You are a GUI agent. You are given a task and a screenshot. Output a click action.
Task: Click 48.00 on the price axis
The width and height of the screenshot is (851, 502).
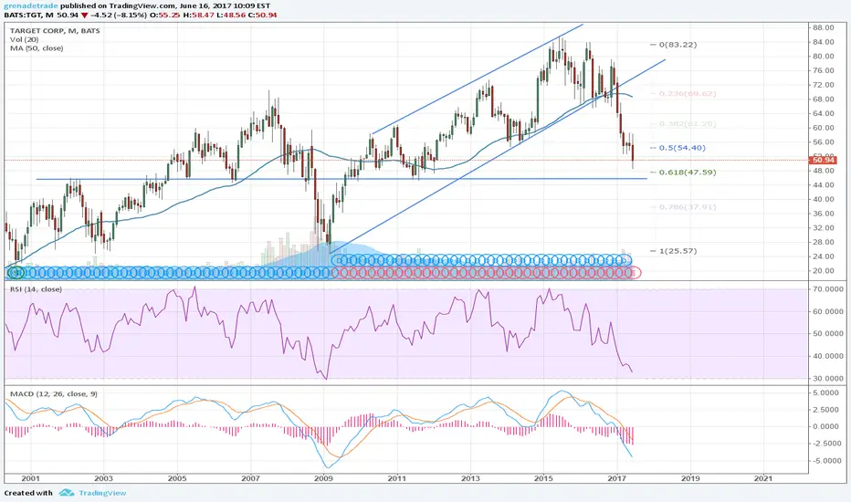[824, 171]
